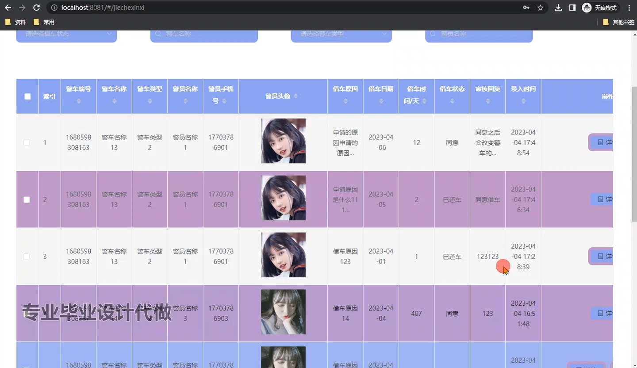The image size is (637, 368).
Task: Click date 2023-04-06 in row 1
Action: click(381, 142)
